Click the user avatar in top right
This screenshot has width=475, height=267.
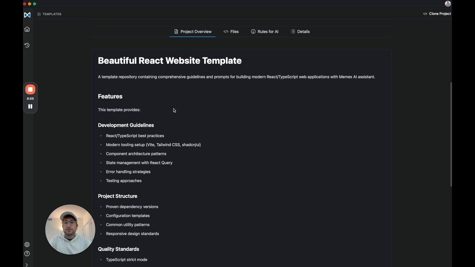pos(448,4)
